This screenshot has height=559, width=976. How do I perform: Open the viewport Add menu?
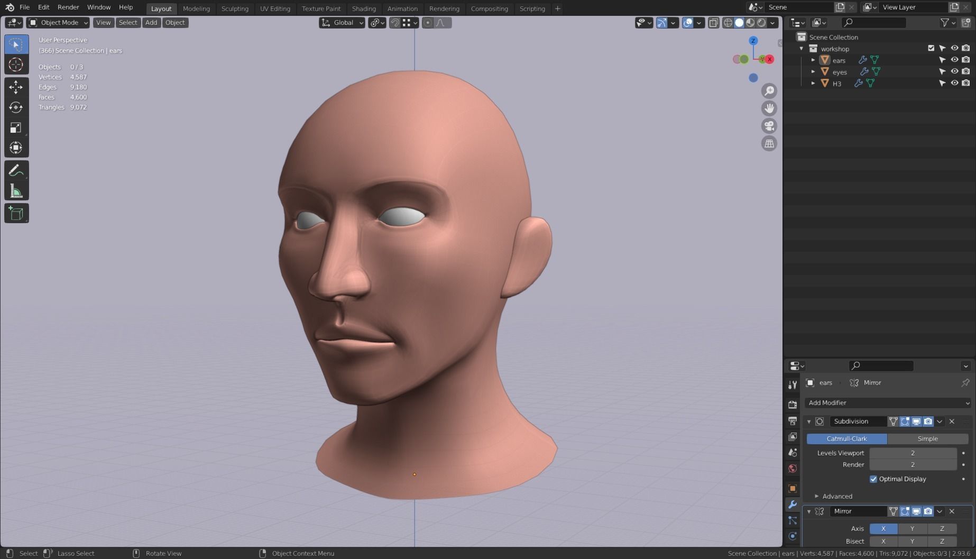(x=151, y=23)
